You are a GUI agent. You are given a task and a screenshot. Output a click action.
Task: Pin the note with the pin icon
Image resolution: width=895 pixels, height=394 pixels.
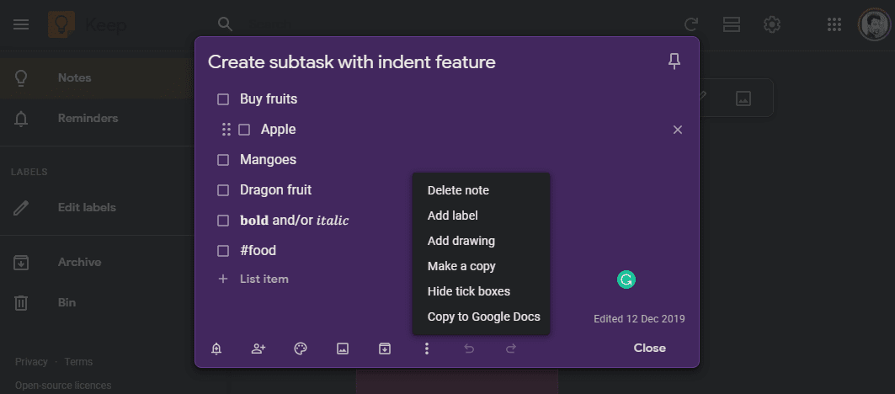[x=674, y=61]
